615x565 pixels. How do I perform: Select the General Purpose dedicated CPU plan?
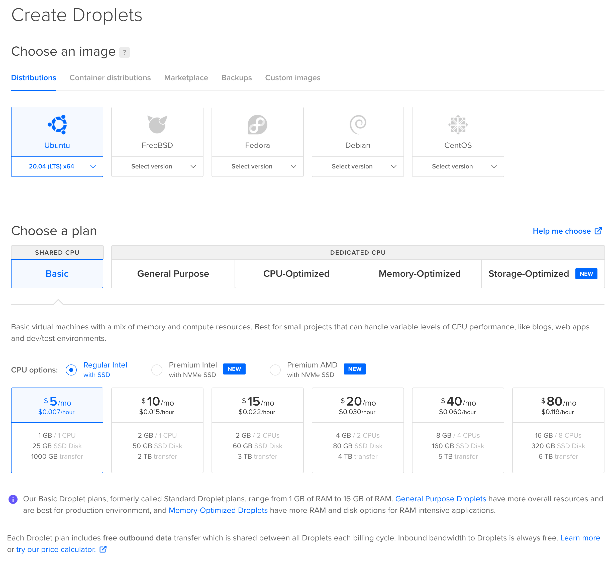click(173, 273)
